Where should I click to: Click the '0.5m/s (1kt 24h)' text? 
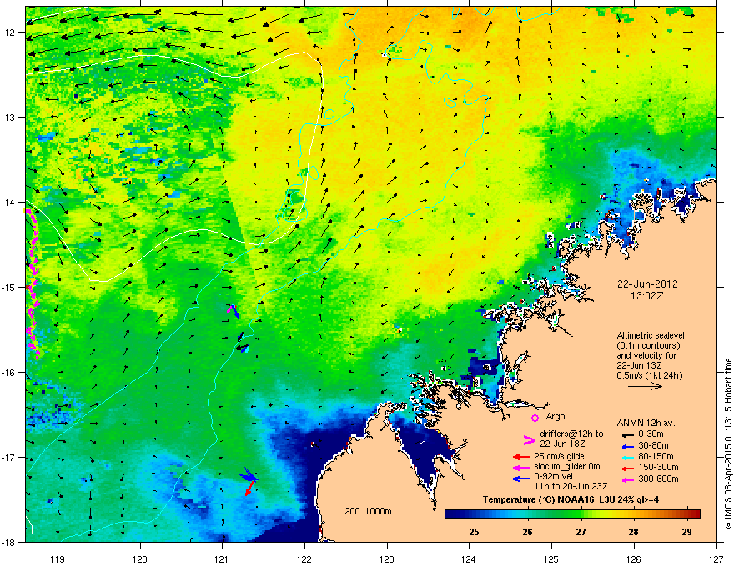(649, 375)
